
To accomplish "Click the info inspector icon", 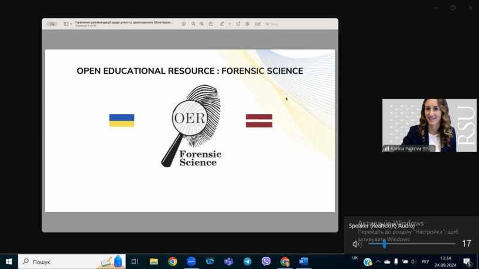I will [184, 24].
